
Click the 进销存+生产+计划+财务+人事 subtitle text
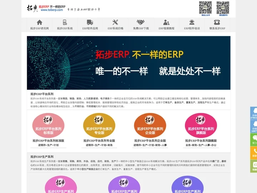pyautogui.click(x=150, y=145)
